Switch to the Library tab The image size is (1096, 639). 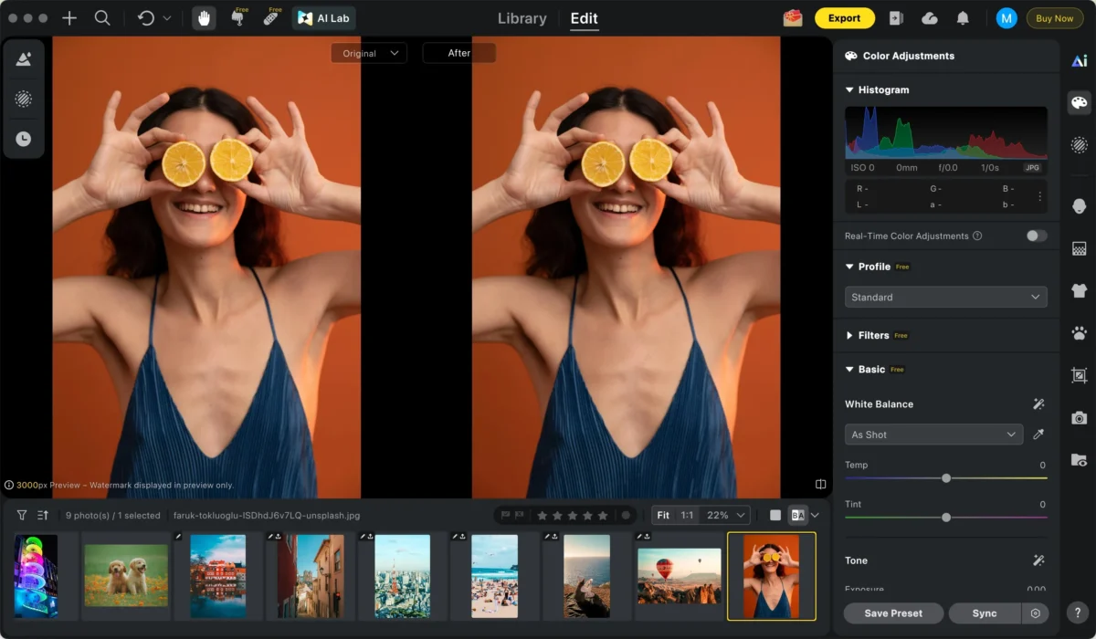point(521,18)
